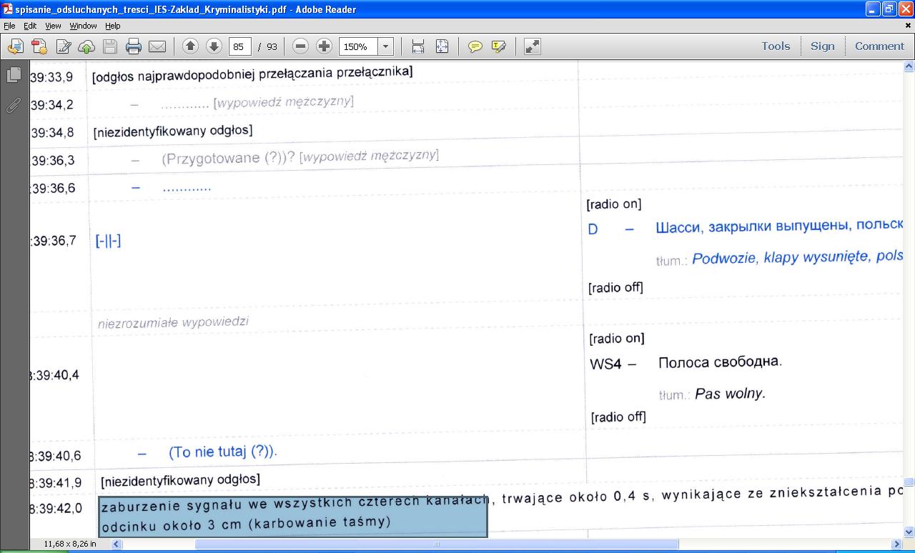915x553 pixels.
Task: Click '[niezidentyfikowany odgłos]' at 8:39:41,9
Action: 180,479
